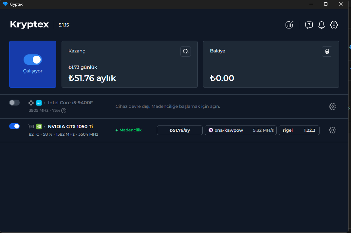Click the Intel logo icon
This screenshot has width=351, height=233.
[39, 103]
